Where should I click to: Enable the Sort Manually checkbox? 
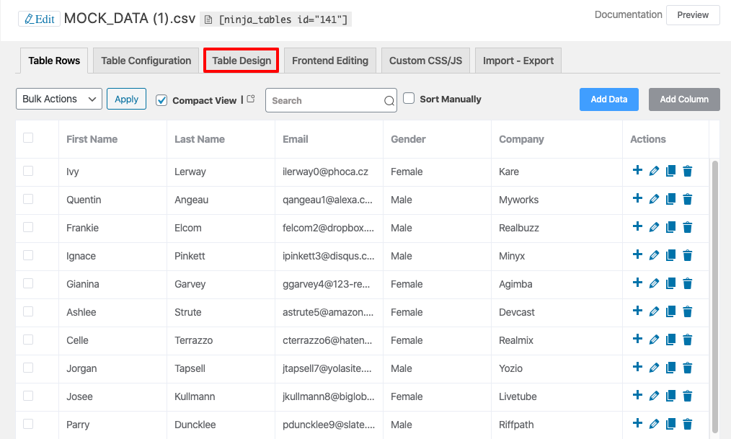coord(409,99)
